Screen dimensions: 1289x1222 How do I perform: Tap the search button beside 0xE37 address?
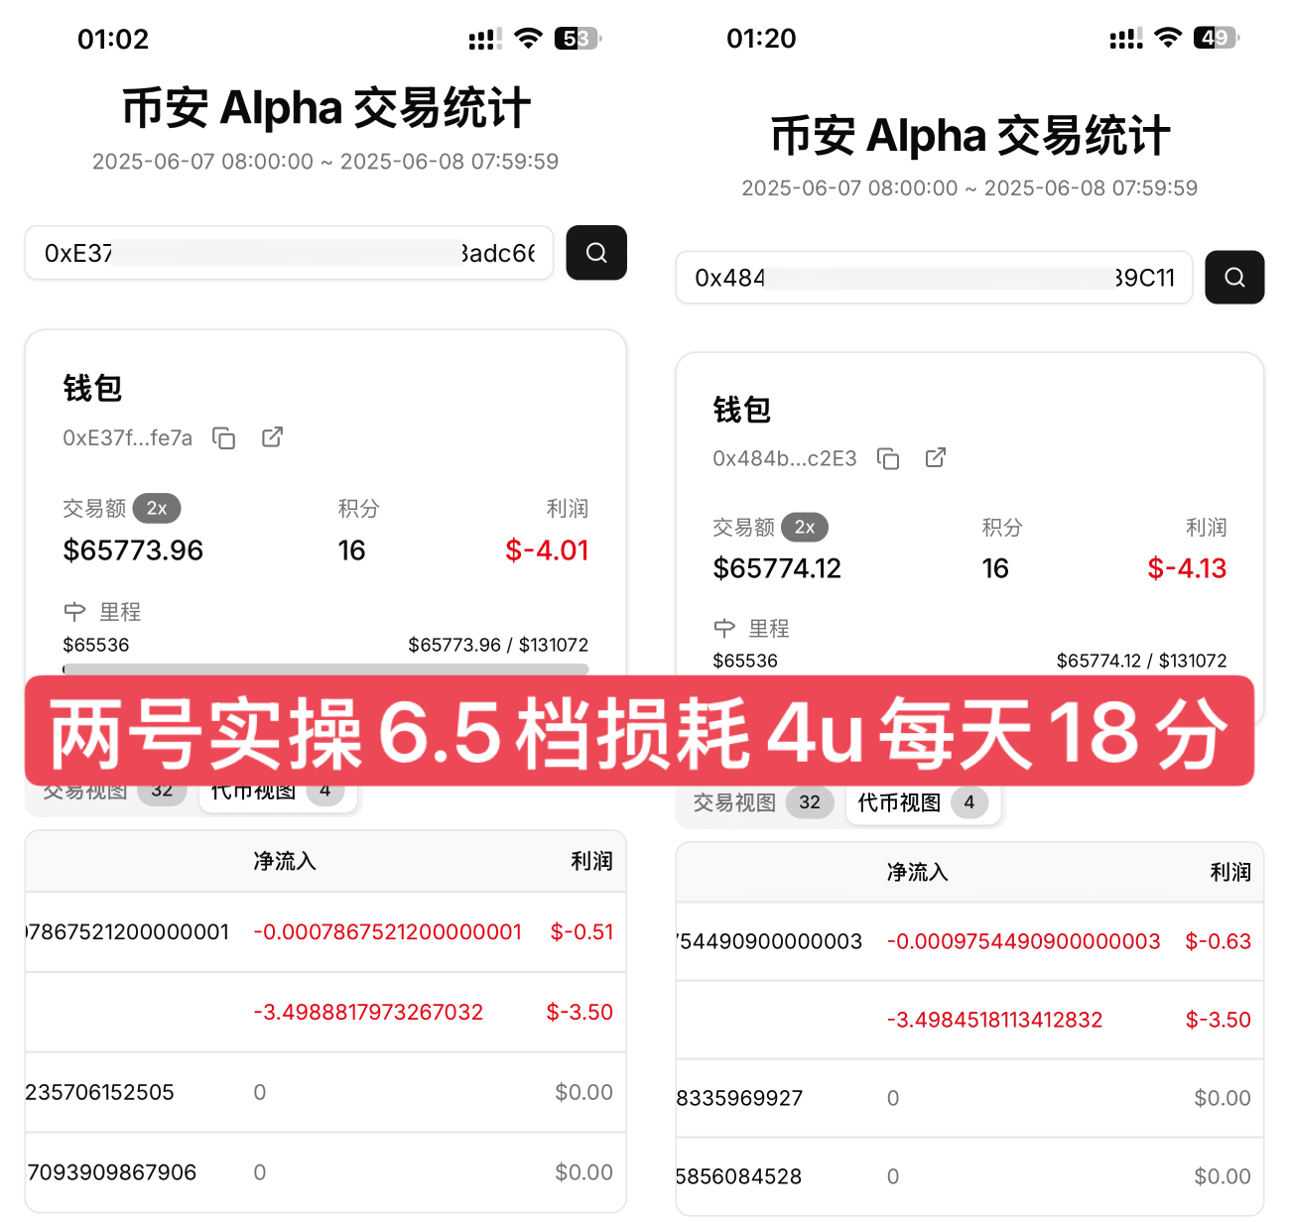[x=596, y=253]
